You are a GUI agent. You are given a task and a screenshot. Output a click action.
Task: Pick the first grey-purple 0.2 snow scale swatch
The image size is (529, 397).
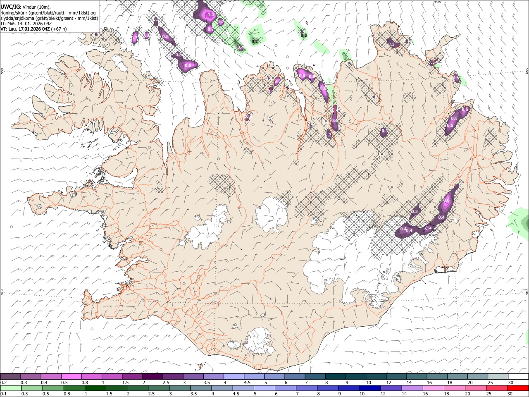tap(11, 377)
